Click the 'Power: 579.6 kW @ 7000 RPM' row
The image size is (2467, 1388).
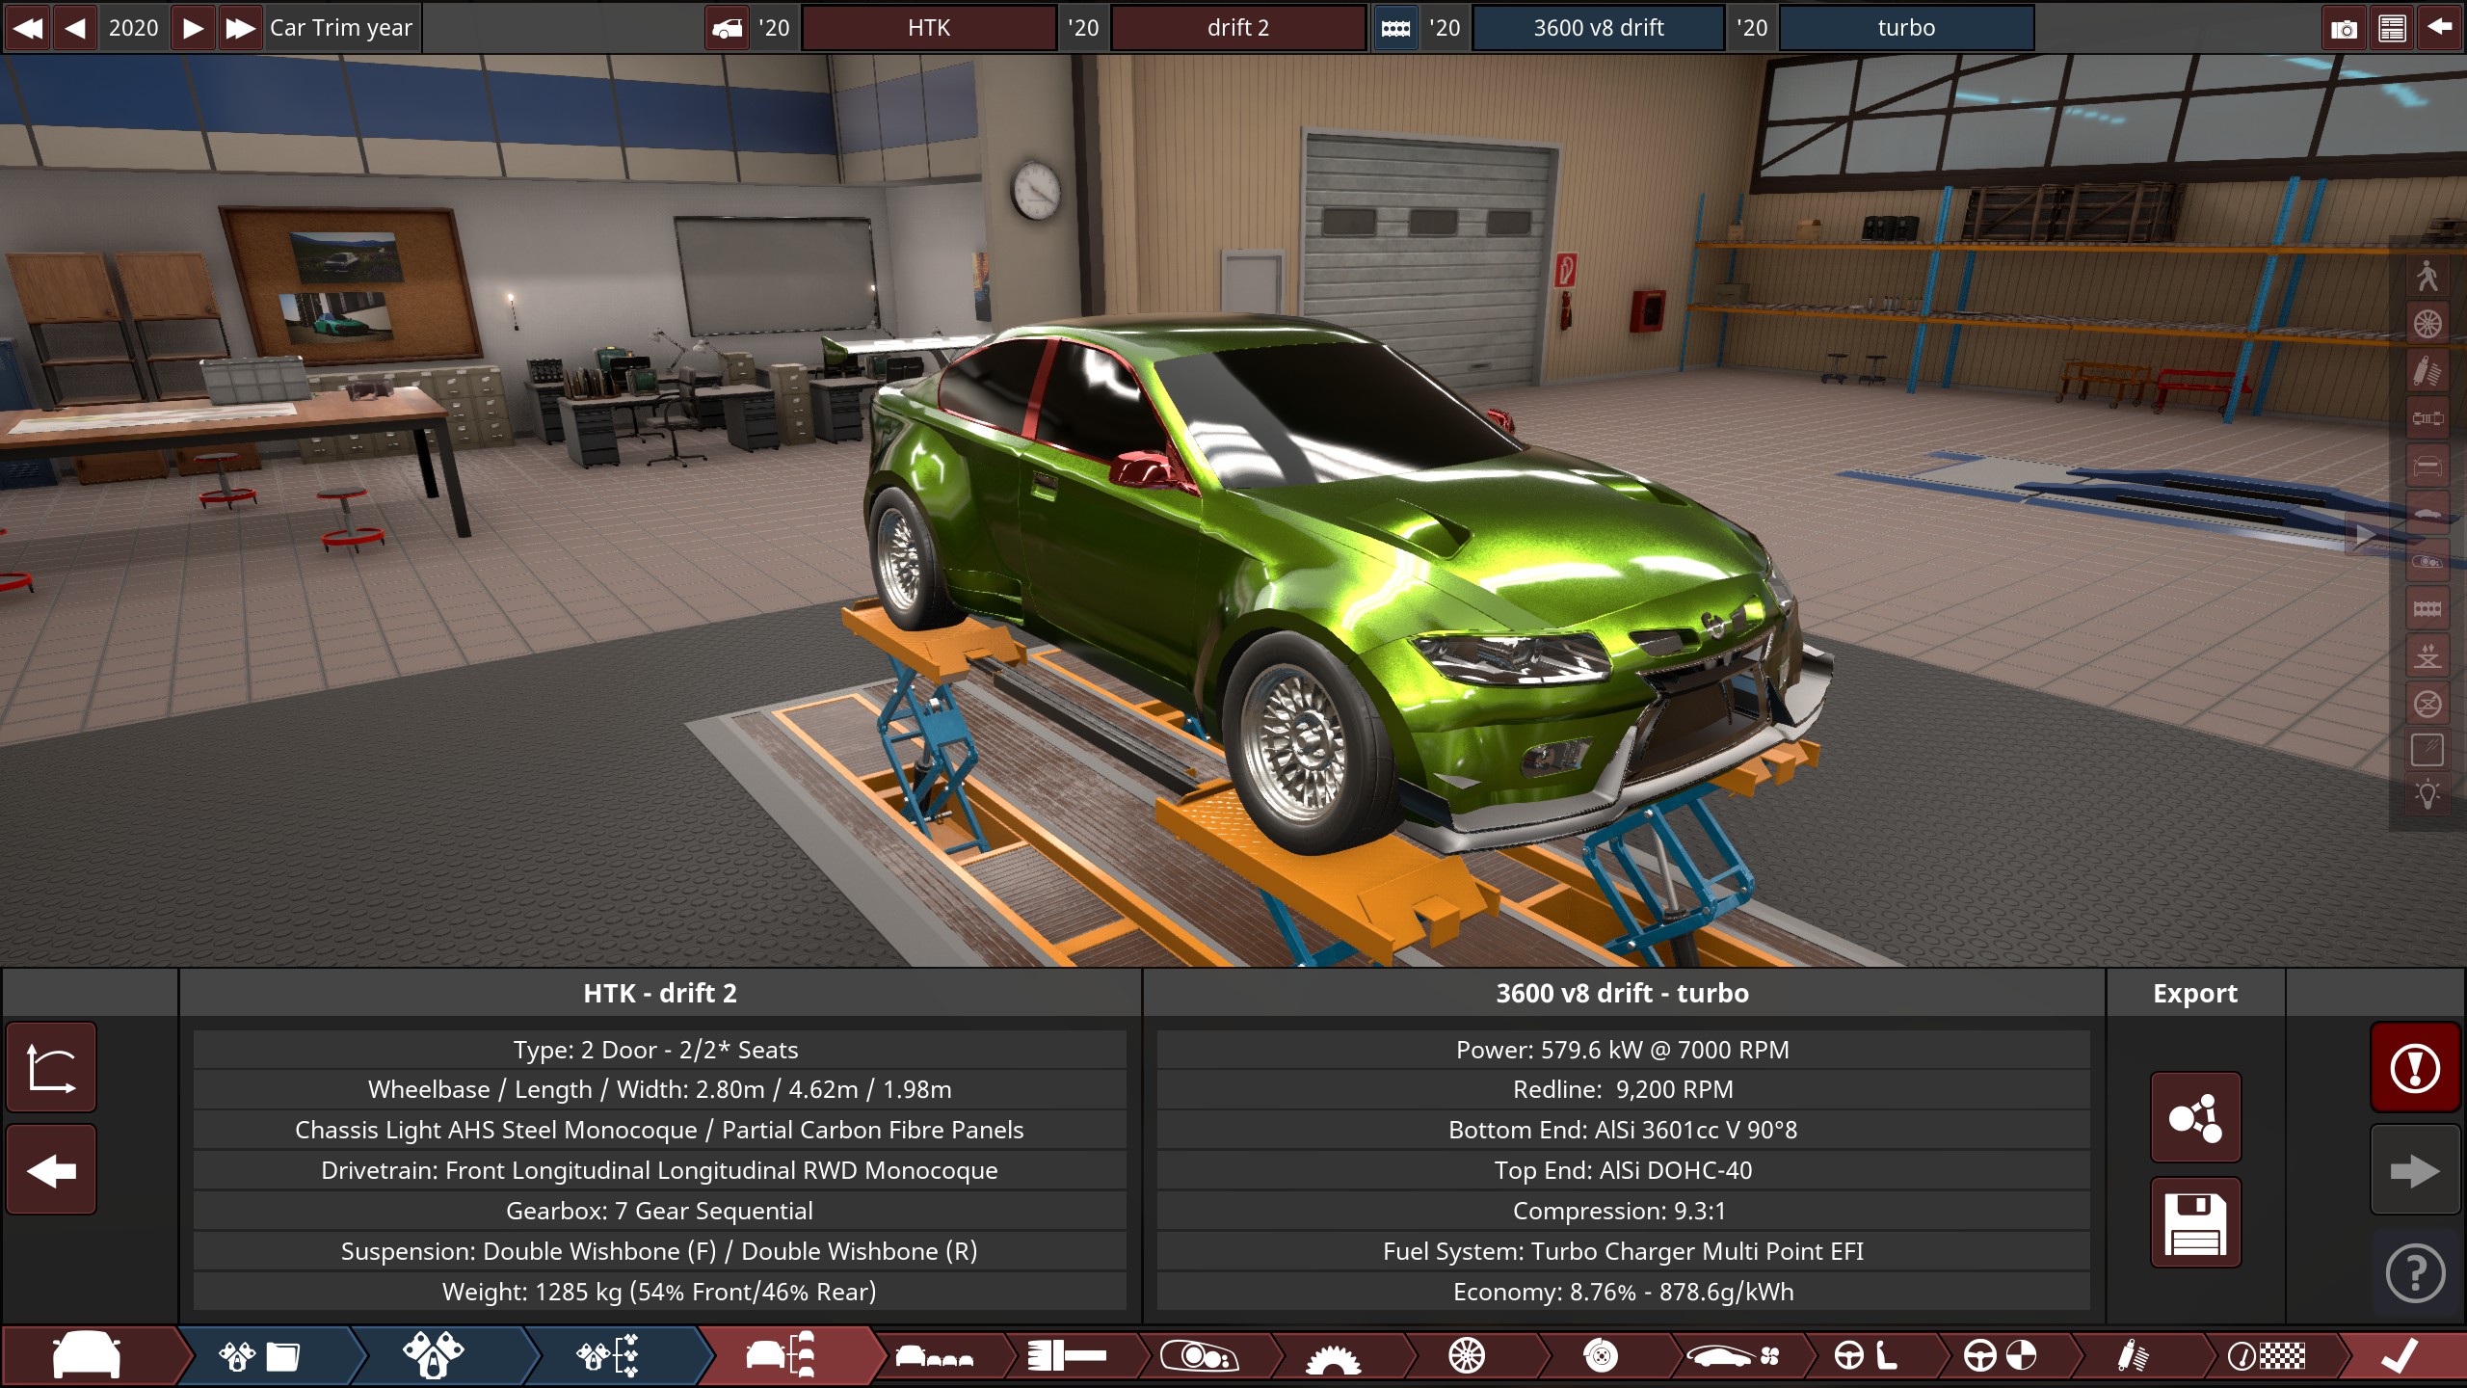coord(1623,1050)
